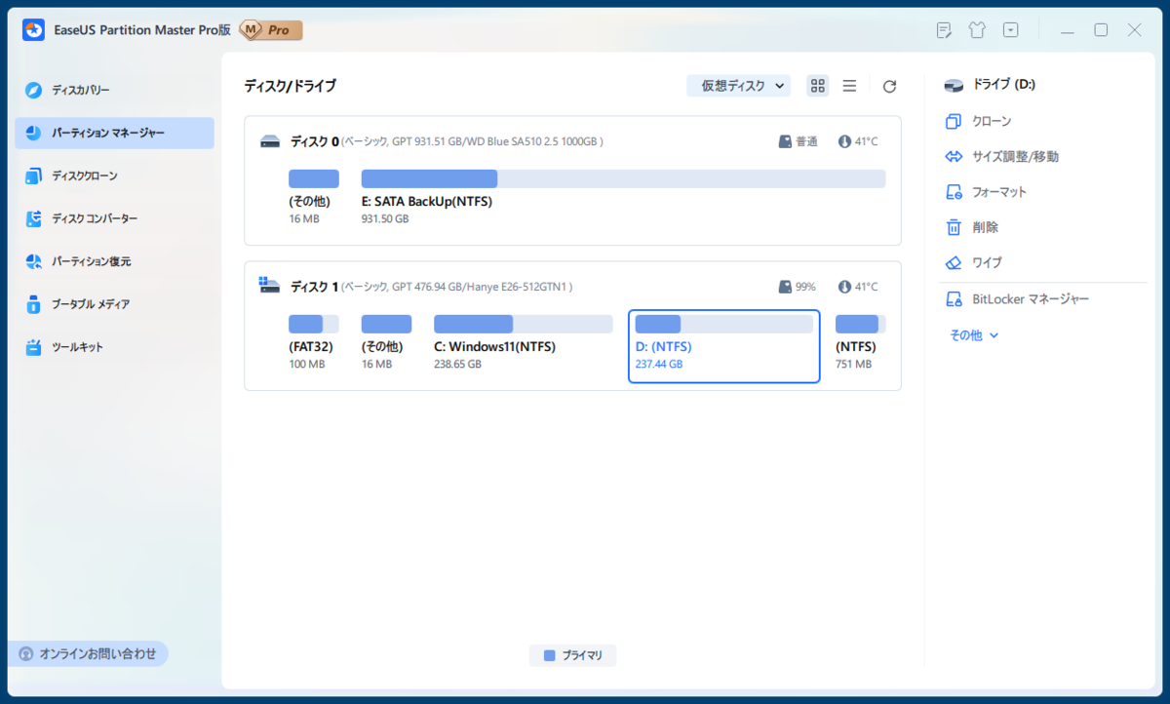Click the ディスク 1 system drive icon
Screen dimensions: 1170x704
(269, 285)
